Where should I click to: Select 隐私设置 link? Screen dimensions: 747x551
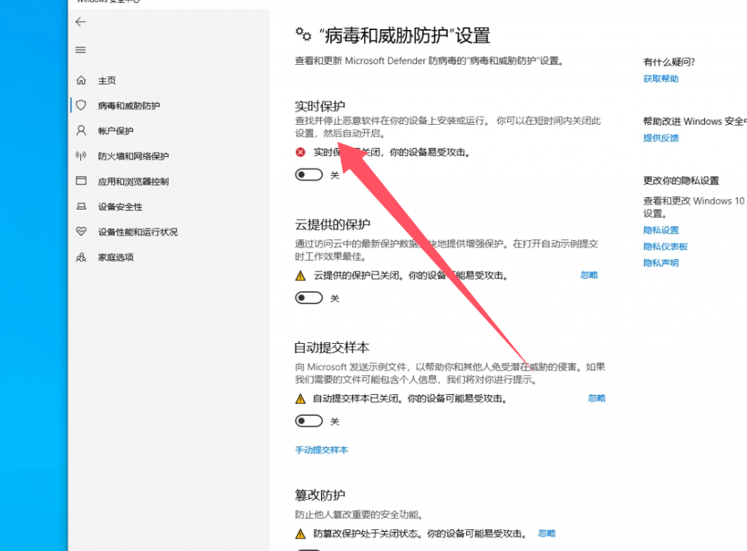coord(660,230)
